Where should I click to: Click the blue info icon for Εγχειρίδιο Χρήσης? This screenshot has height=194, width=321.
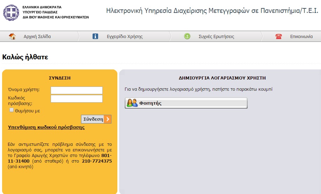[x=95, y=36]
